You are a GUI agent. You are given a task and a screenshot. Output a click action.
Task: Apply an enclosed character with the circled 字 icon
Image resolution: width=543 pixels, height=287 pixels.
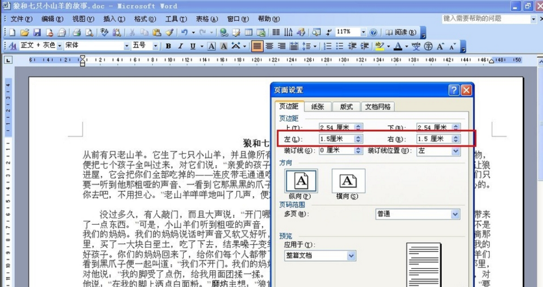tap(429, 45)
